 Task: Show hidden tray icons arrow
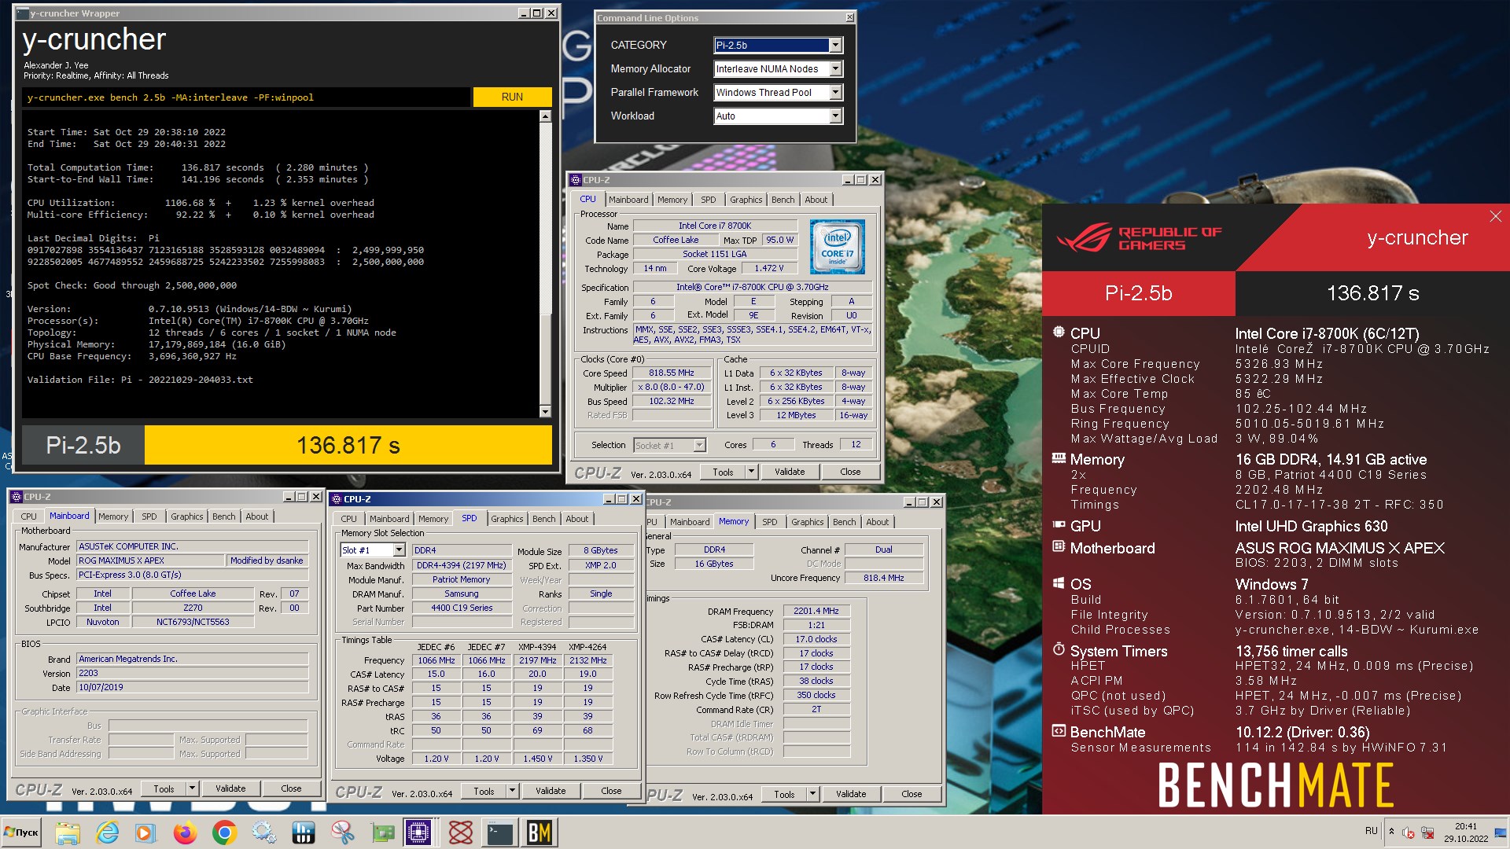coord(1391,832)
